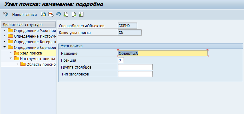Click the open folder icon of Узел поиска
Screen dimensions: 244x114
(x=16, y=53)
